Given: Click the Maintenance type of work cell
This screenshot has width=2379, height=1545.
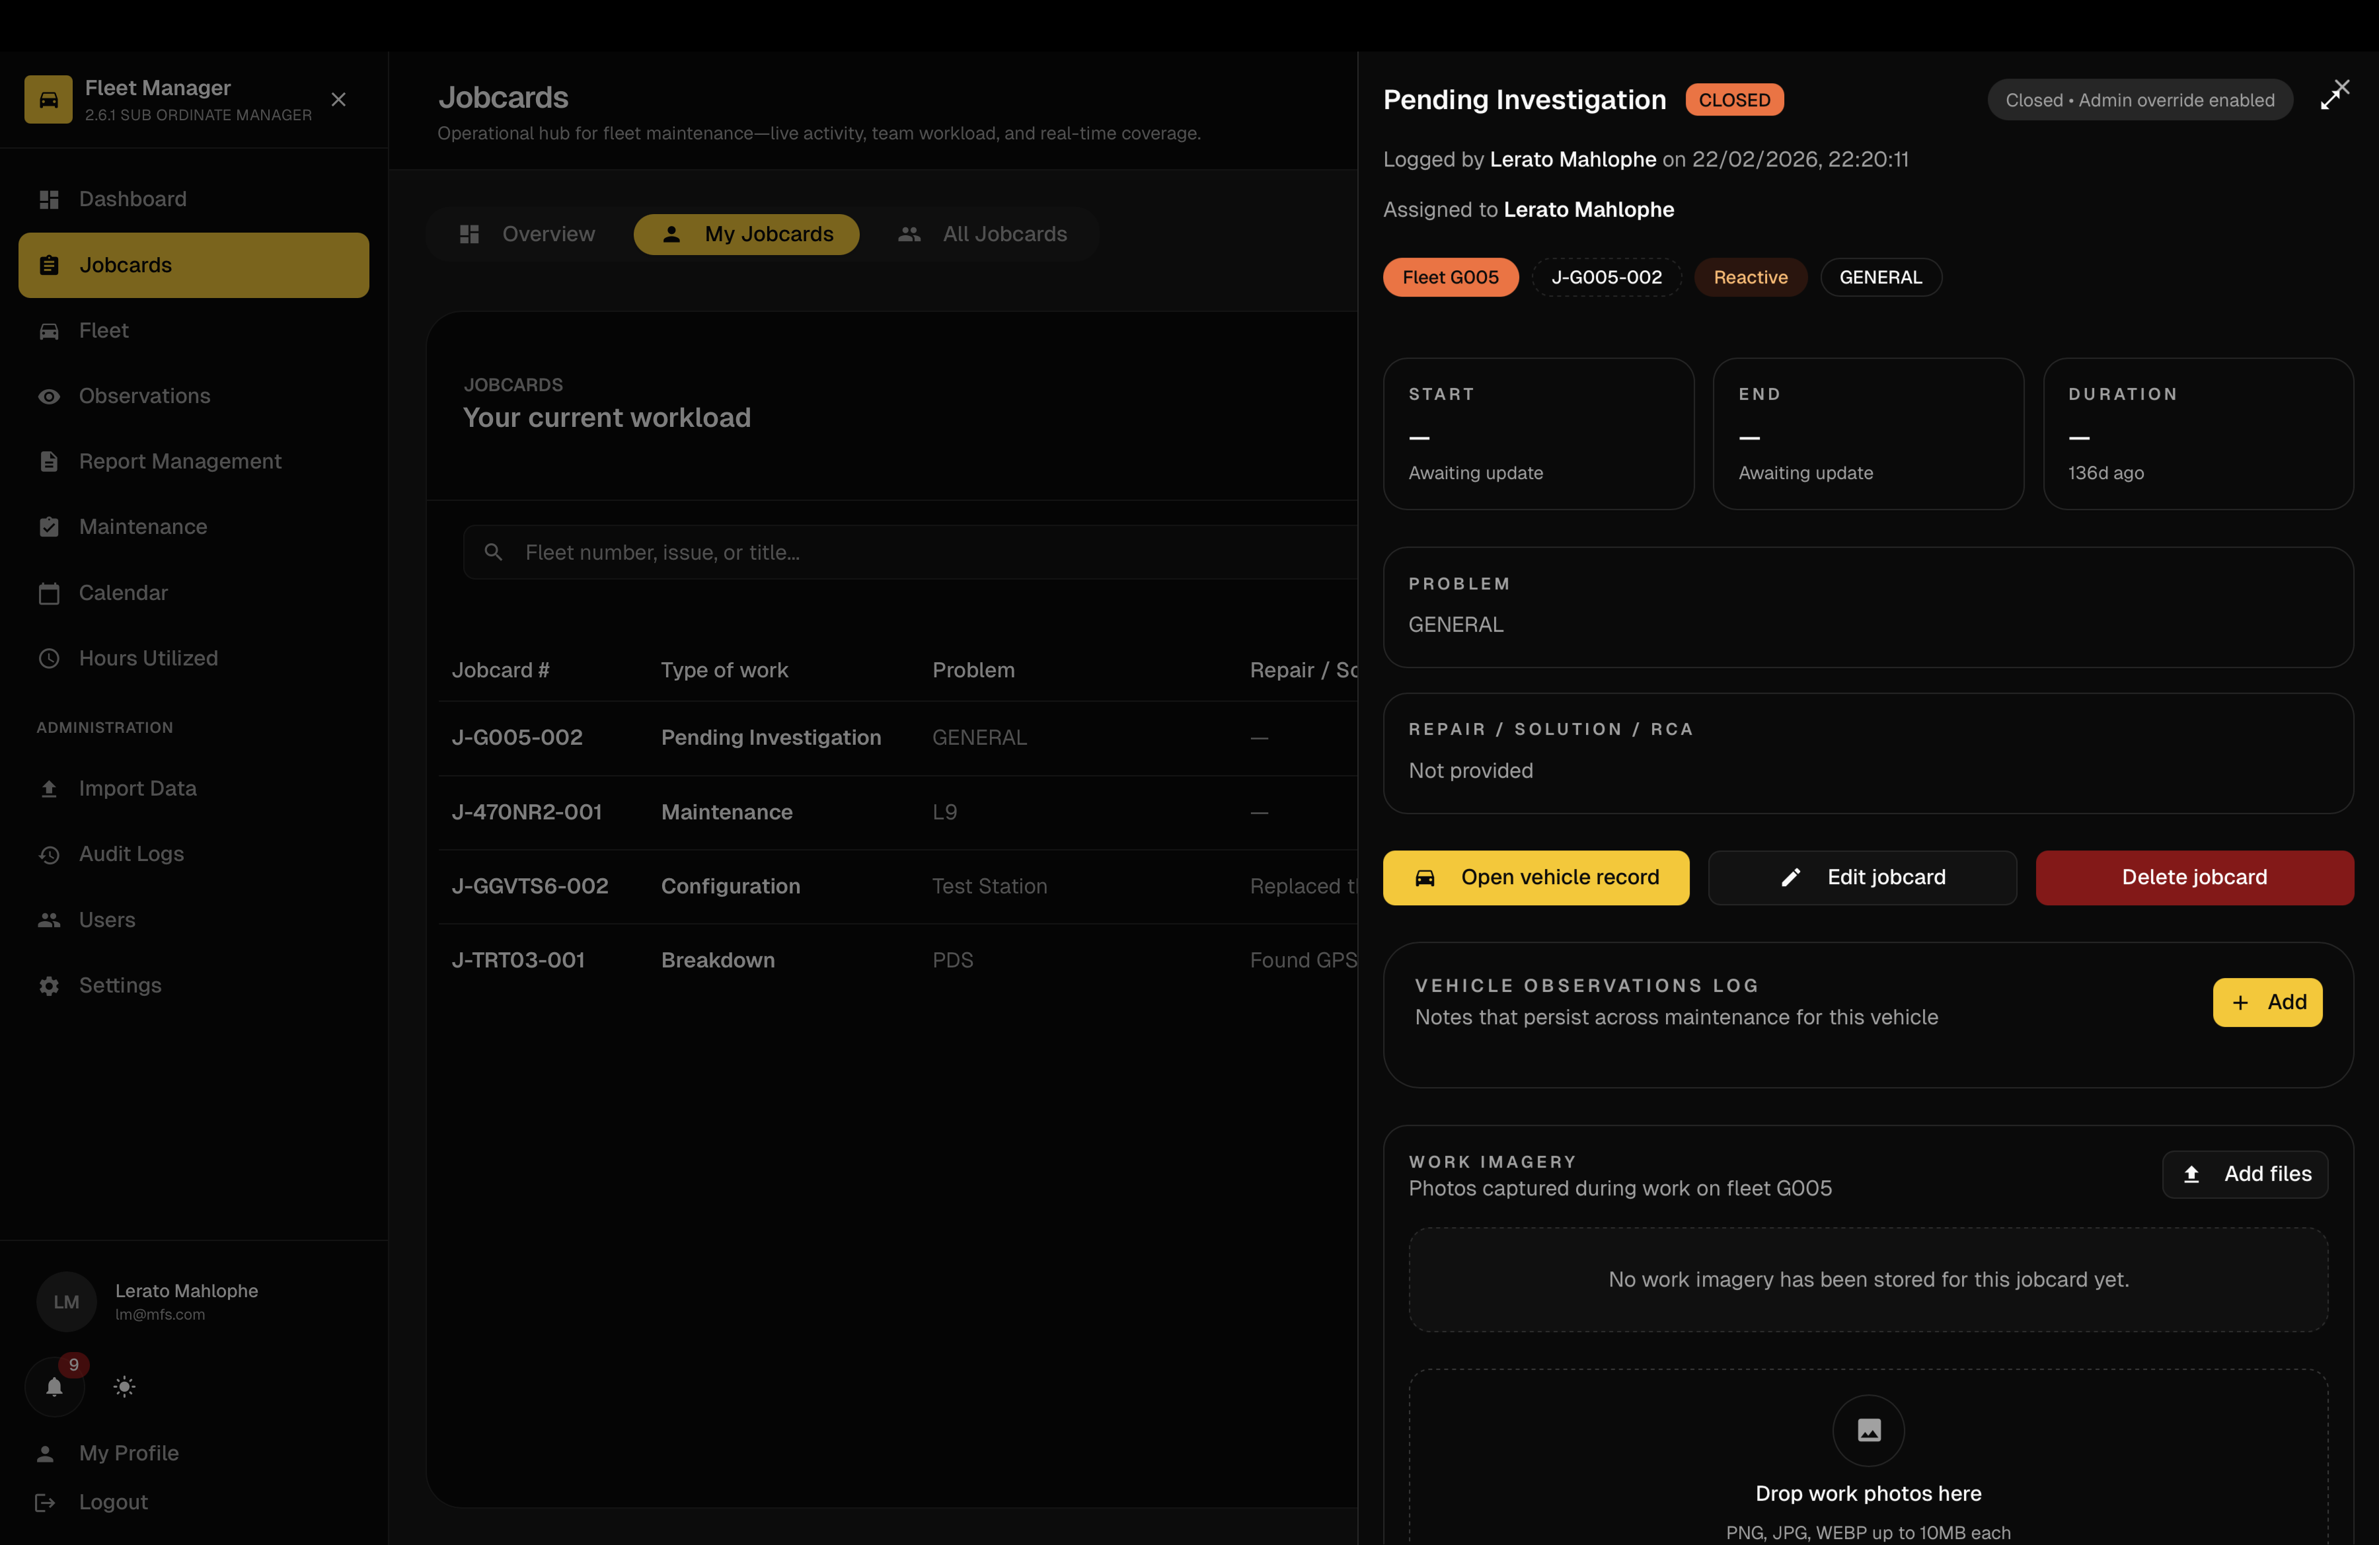Looking at the screenshot, I should 727,812.
